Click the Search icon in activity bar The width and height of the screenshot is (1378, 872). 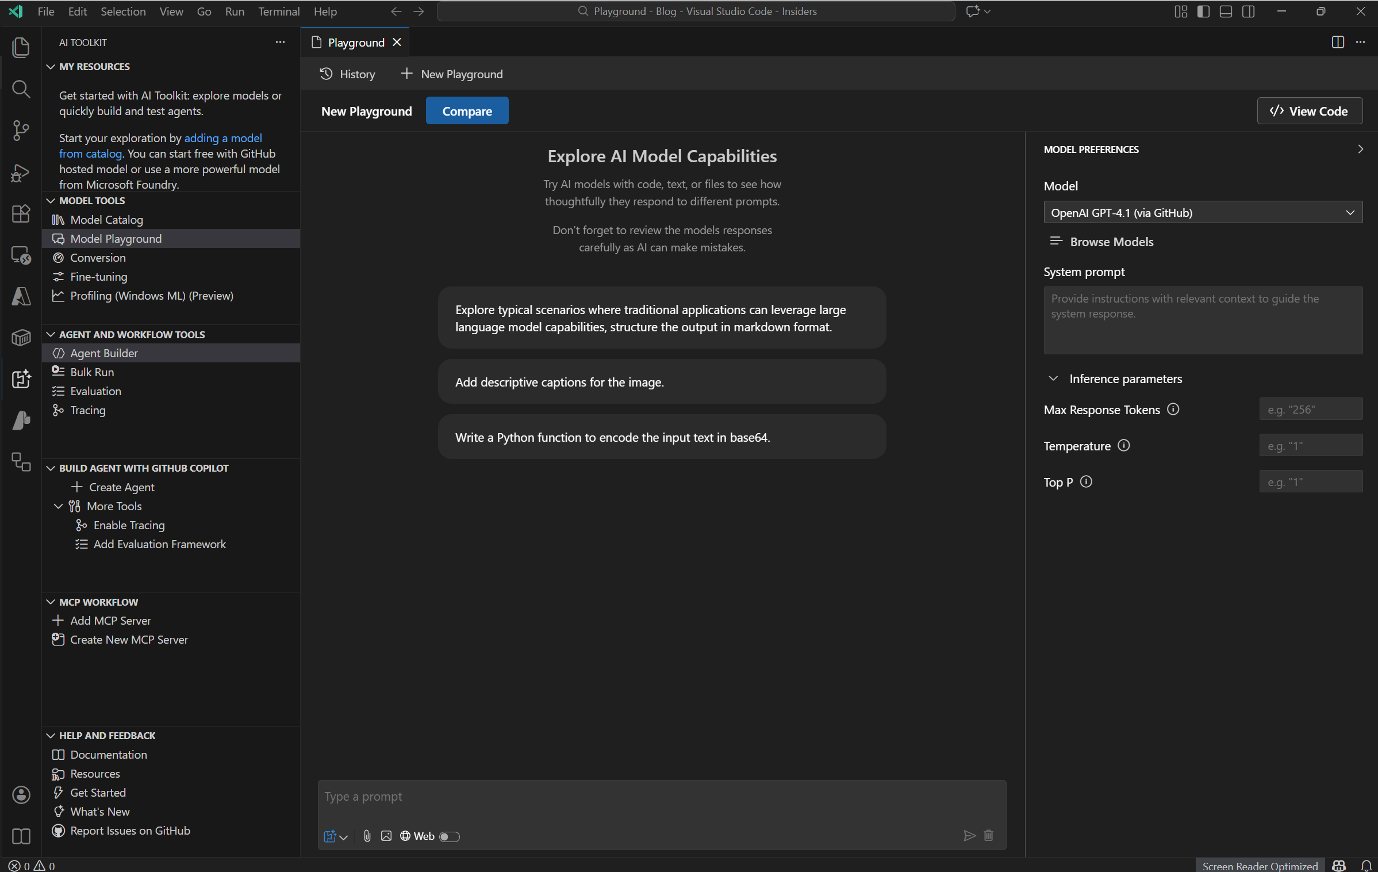(x=21, y=89)
